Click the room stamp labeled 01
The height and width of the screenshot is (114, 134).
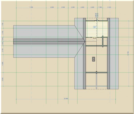[x=95, y=27]
